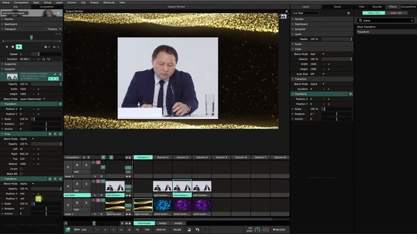The height and width of the screenshot is (234, 417).
Task: Click the camera icon atop the output monitor
Action: click(283, 16)
